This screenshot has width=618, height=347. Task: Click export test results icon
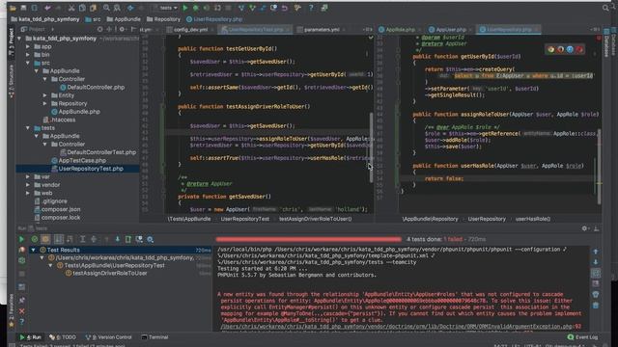pos(128,239)
